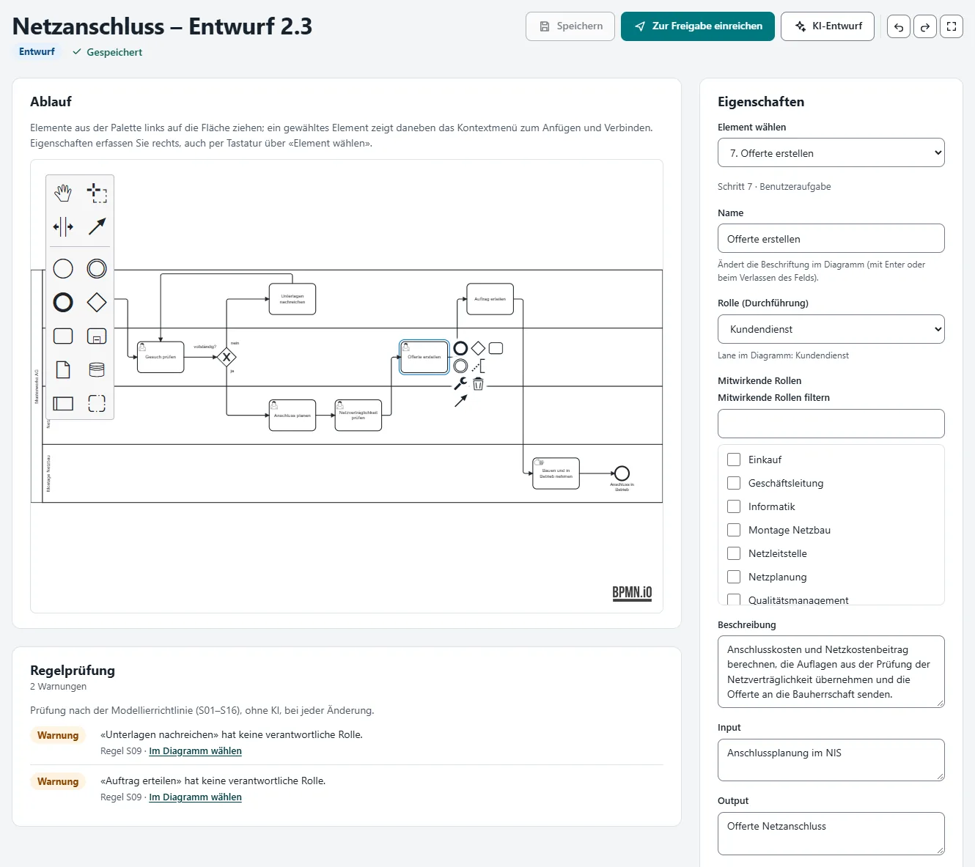Append task from context pad
The height and width of the screenshot is (867, 975).
pos(496,348)
